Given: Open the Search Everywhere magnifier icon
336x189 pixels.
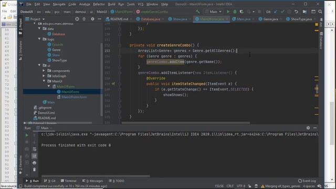Looking at the screenshot, I should 320,12.
